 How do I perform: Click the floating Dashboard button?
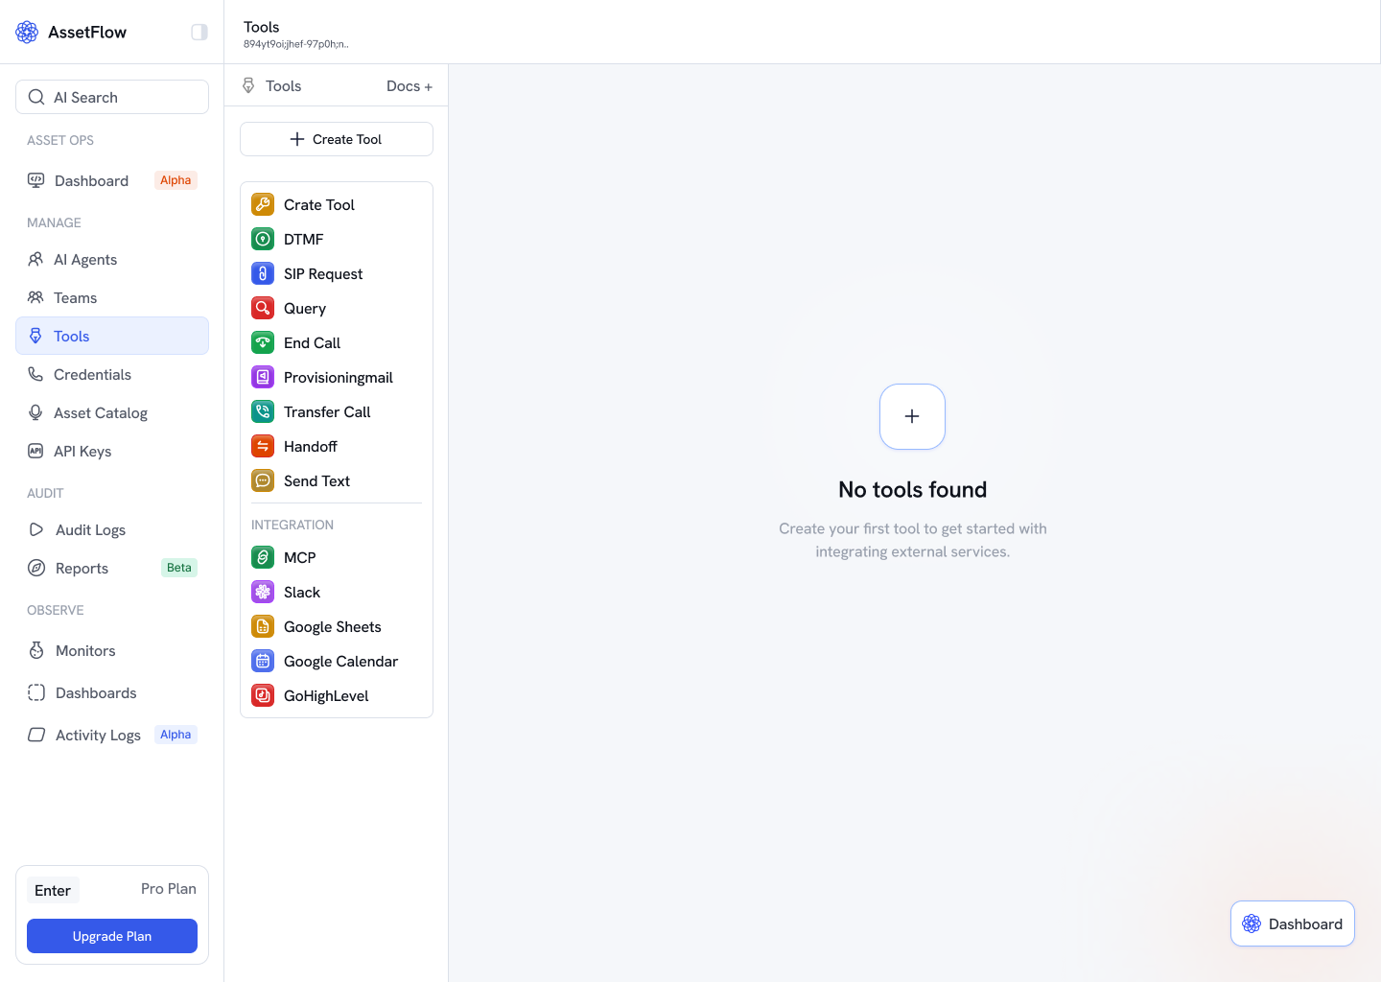pyautogui.click(x=1293, y=924)
